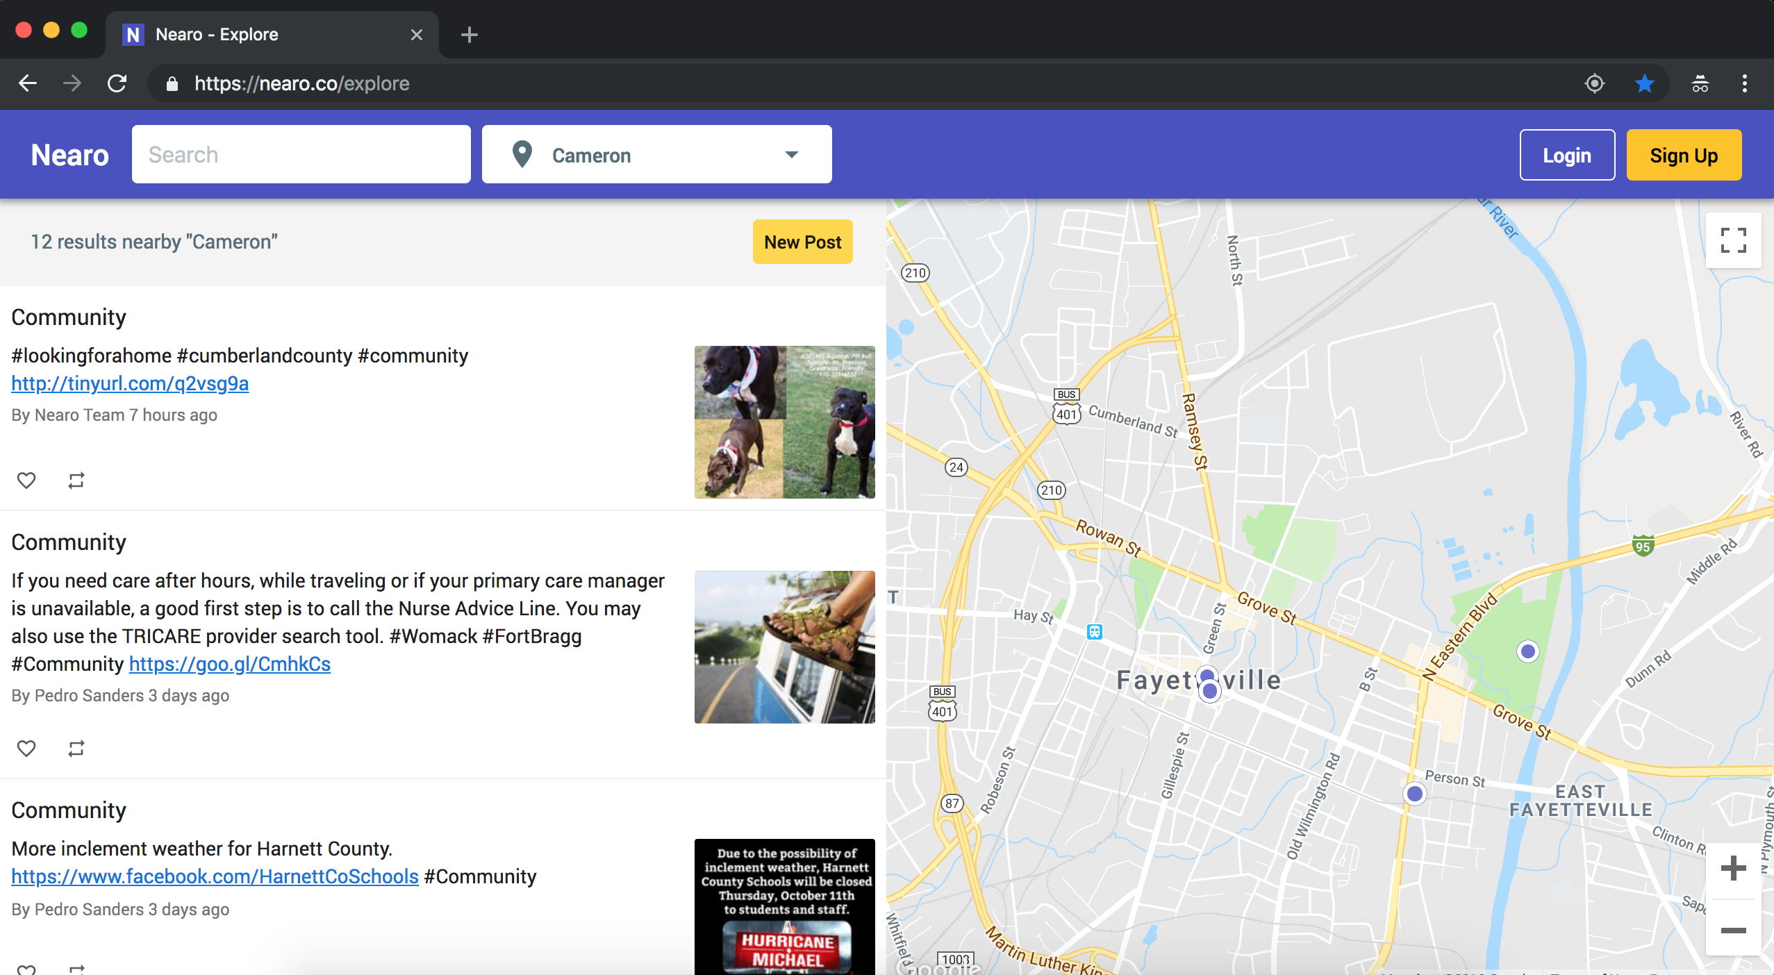Click the Sign Up button

(1682, 154)
